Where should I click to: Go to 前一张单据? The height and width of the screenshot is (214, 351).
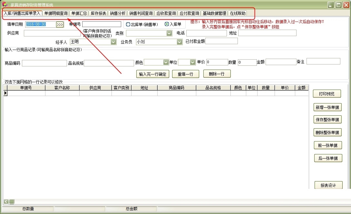328,145
